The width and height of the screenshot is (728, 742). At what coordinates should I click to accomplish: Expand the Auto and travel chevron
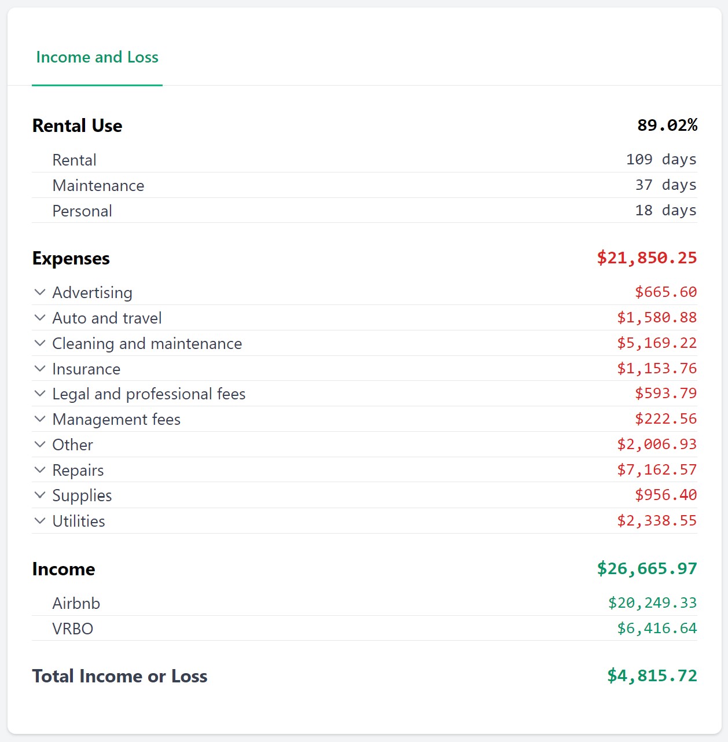coord(40,318)
